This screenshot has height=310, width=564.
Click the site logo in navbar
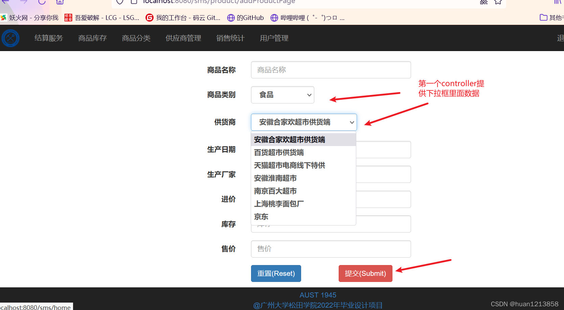tap(10, 38)
